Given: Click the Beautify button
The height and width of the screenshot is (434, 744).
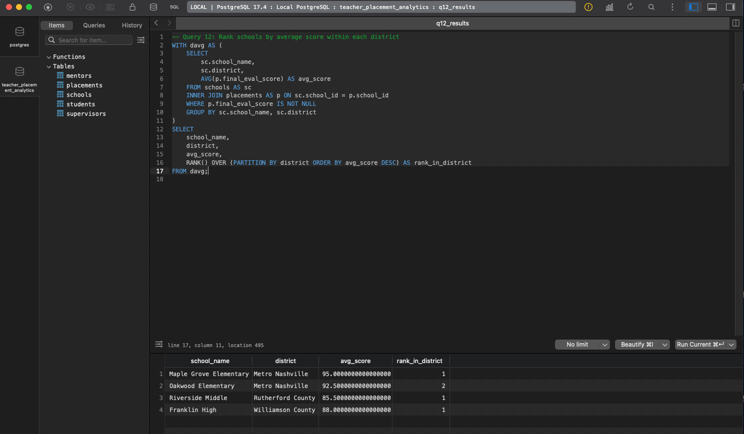Looking at the screenshot, I should tap(637, 345).
